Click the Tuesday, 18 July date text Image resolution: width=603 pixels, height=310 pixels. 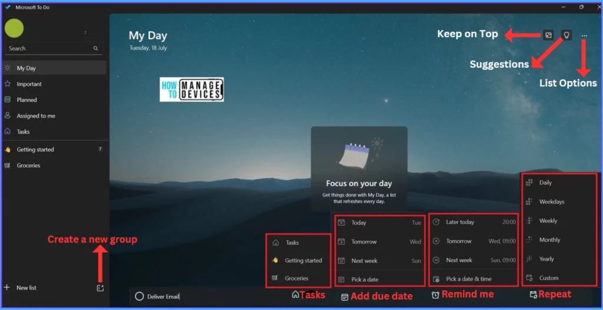point(148,48)
